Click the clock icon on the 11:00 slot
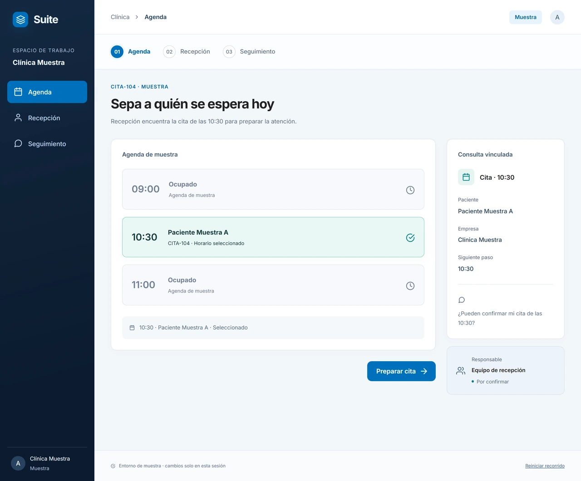 (410, 286)
